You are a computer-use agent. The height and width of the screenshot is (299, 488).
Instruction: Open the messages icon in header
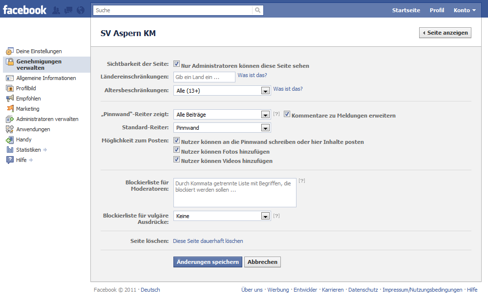[68, 10]
